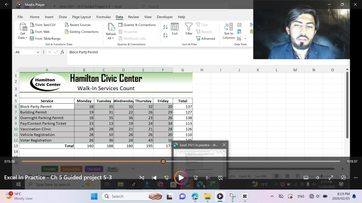Open the File menu tab

pyautogui.click(x=20, y=17)
